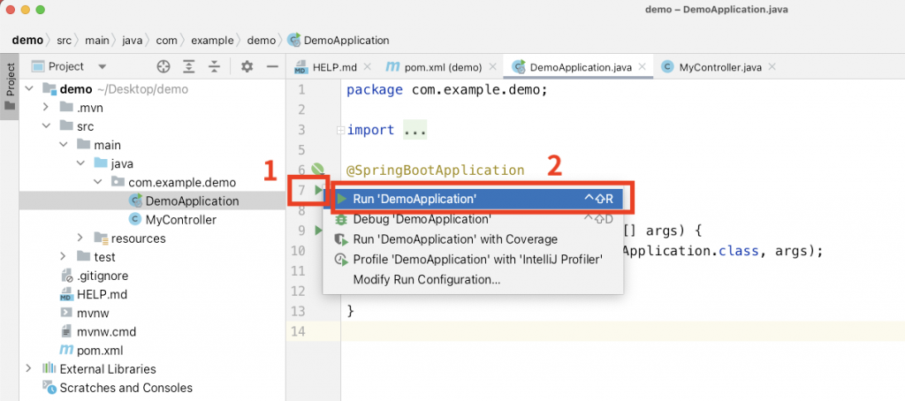The width and height of the screenshot is (905, 401).
Task: Click the 'package com.example.demo;' line
Action: [446, 91]
